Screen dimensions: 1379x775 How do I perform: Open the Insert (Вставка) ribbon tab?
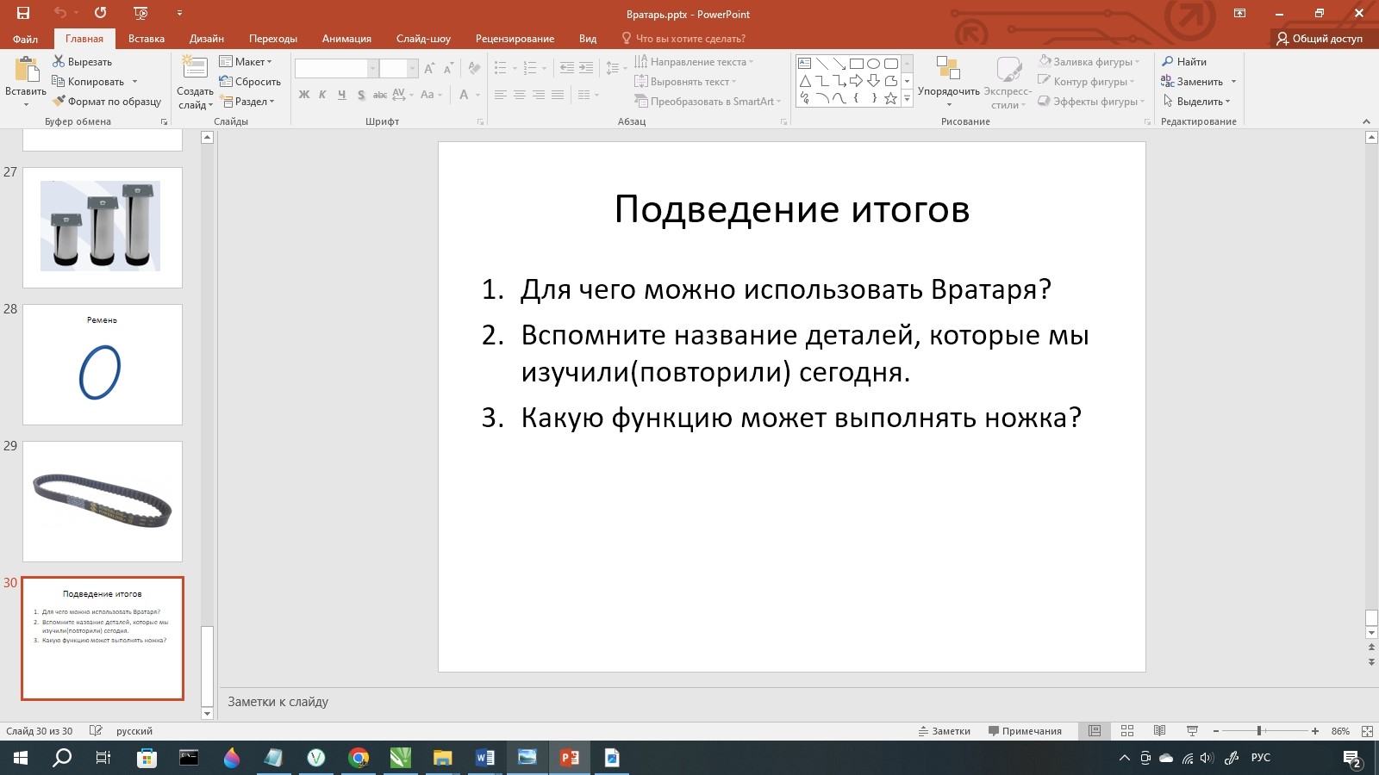tap(146, 39)
